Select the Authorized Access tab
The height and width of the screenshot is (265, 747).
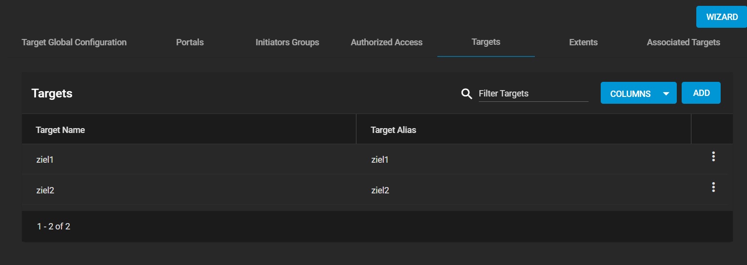point(387,42)
